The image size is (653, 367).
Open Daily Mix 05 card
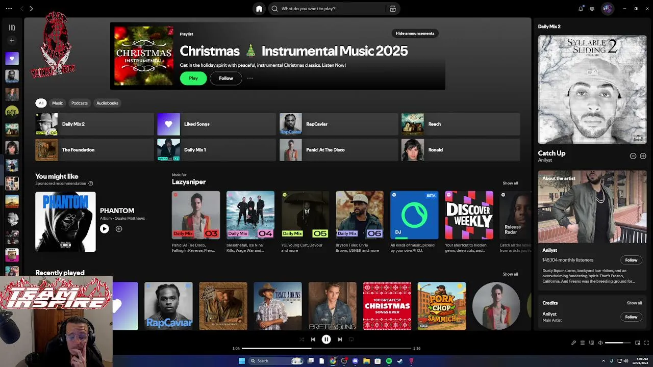(x=305, y=215)
